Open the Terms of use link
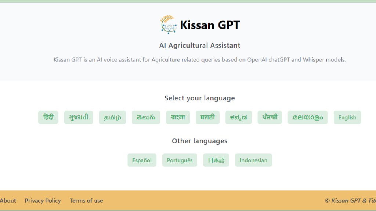 tap(86, 200)
